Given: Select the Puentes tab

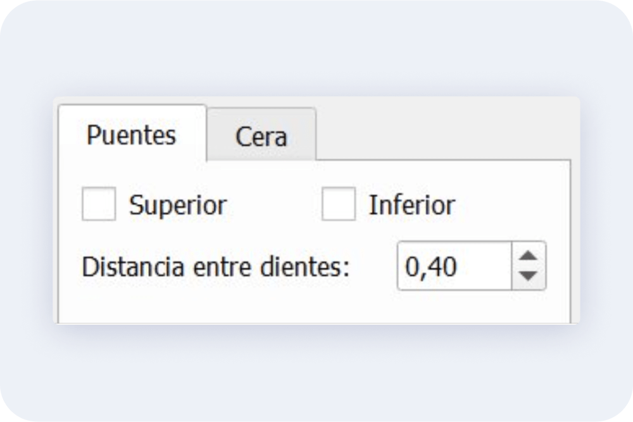Looking at the screenshot, I should (132, 133).
